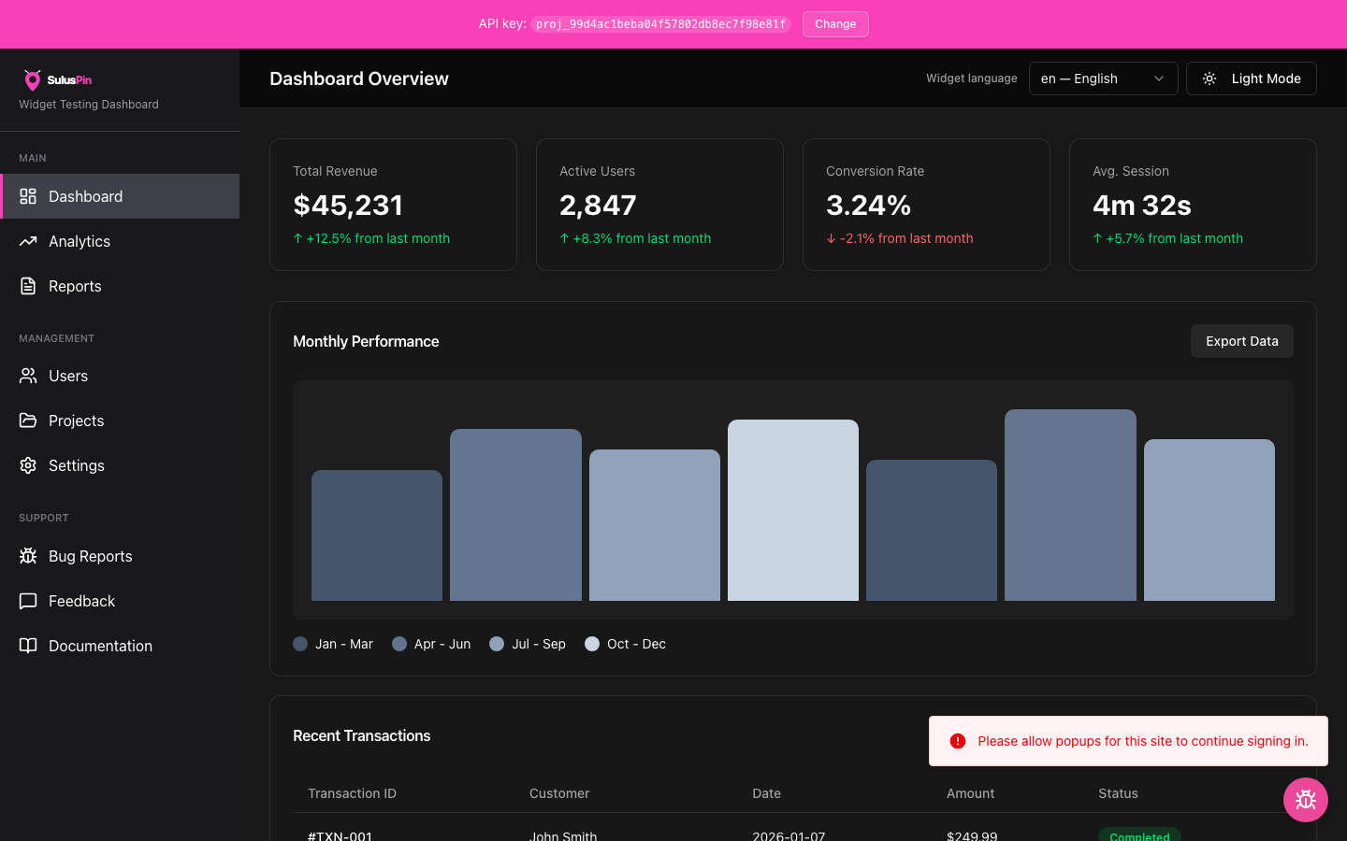Click the Users people icon
The image size is (1347, 841).
tap(28, 376)
